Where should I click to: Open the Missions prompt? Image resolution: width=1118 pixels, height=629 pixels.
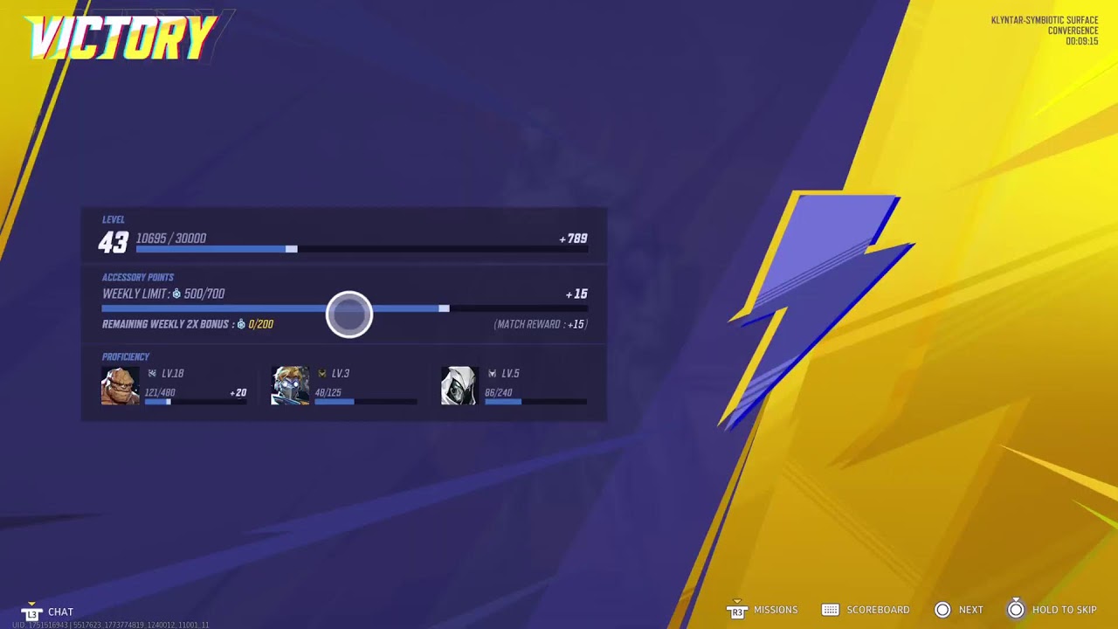pyautogui.click(x=762, y=610)
